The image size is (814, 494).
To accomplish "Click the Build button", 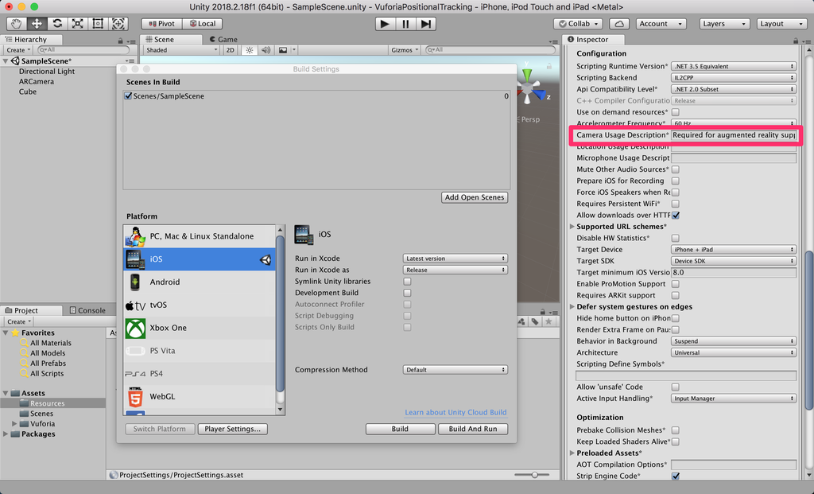I will click(400, 429).
